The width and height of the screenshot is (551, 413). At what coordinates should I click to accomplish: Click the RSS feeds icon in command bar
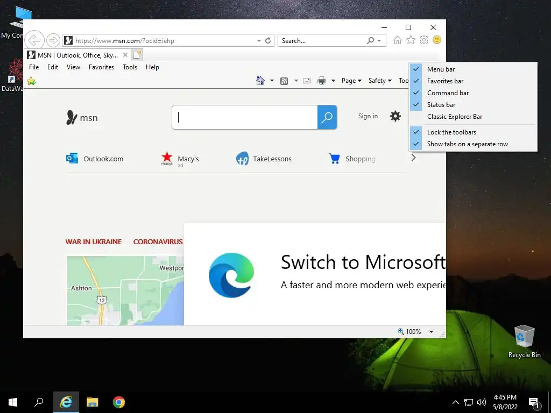[284, 81]
